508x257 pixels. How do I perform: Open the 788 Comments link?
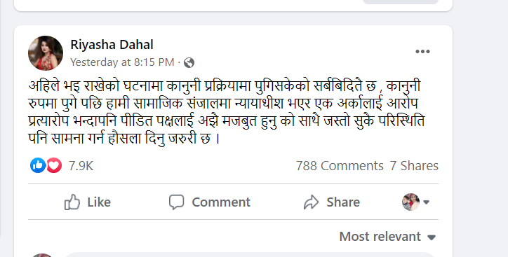coord(340,166)
